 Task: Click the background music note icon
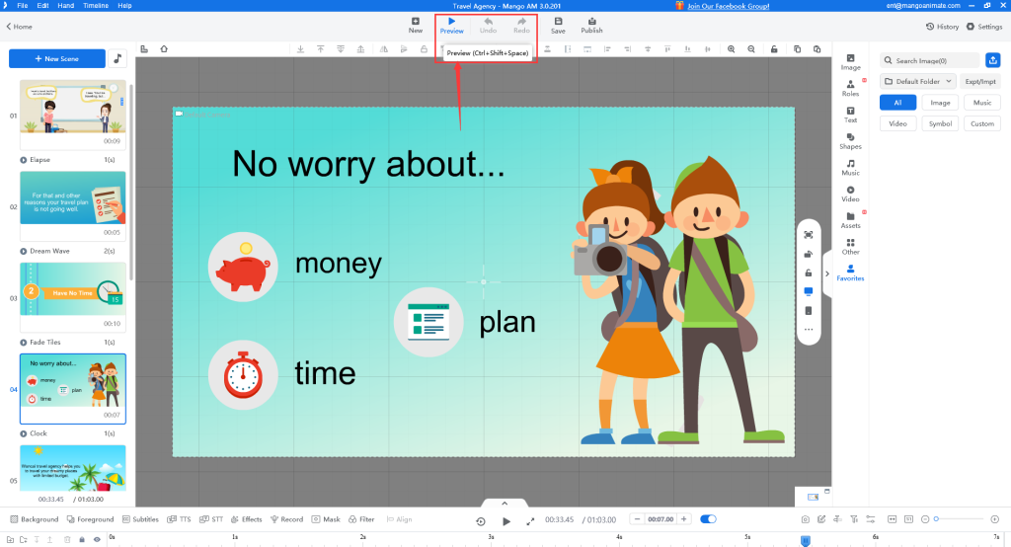pyautogui.click(x=119, y=59)
